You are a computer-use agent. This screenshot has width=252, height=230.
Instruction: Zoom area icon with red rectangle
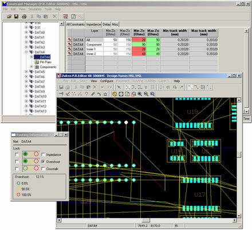click(x=133, y=94)
